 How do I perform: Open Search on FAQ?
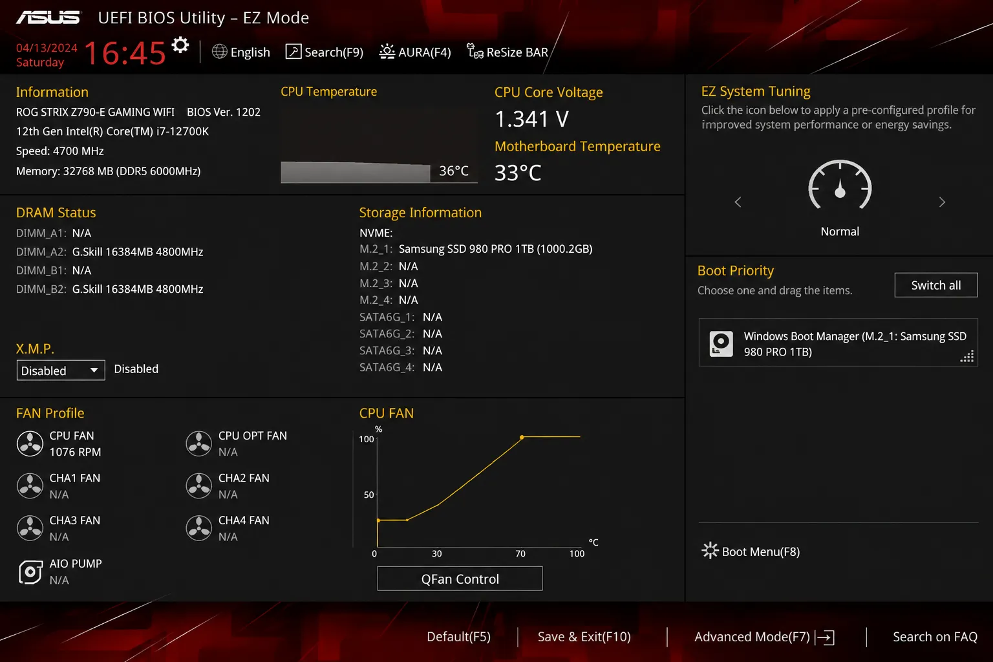tap(935, 637)
